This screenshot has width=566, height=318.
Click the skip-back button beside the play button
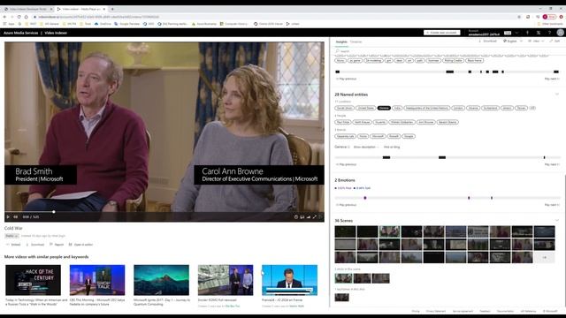coord(16,216)
